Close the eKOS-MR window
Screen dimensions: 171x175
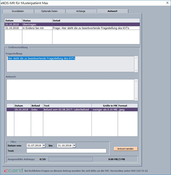167,3
